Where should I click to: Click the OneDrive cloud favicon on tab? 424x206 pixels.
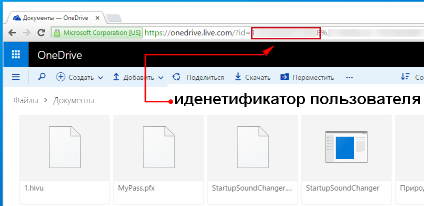(17, 18)
